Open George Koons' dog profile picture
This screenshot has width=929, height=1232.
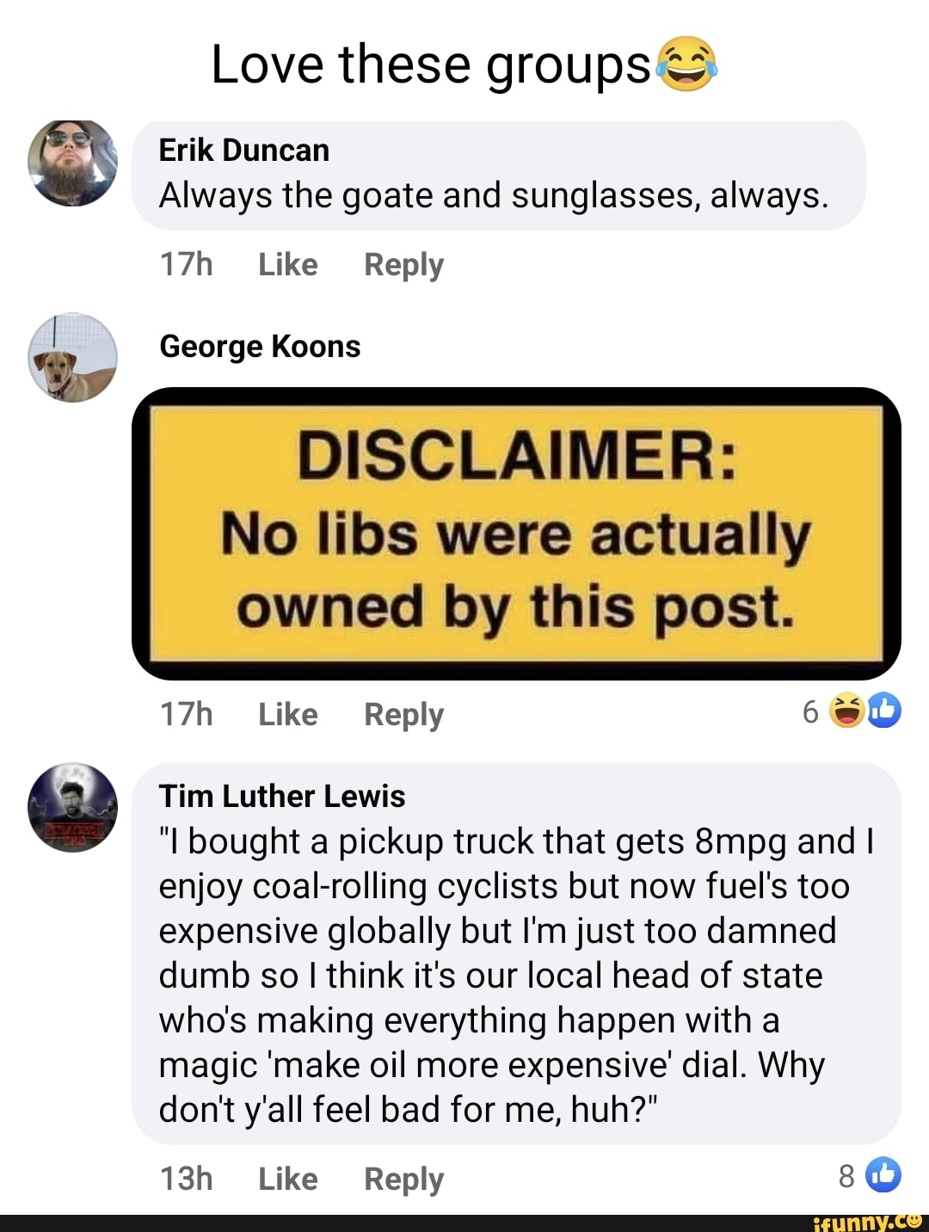click(72, 357)
